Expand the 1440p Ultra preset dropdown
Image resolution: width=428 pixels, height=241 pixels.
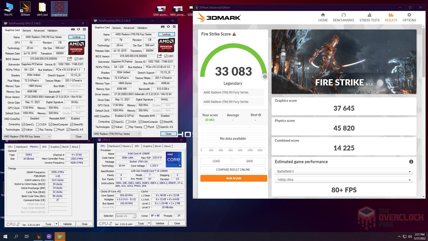410,180
